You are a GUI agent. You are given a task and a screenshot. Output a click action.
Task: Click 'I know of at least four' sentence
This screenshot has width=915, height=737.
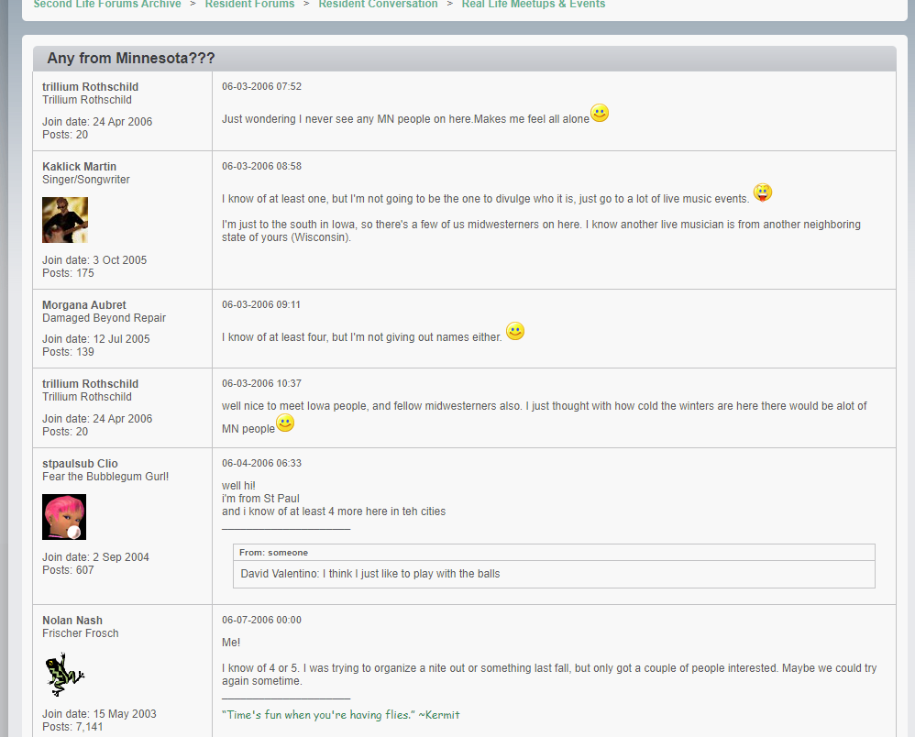coord(362,337)
